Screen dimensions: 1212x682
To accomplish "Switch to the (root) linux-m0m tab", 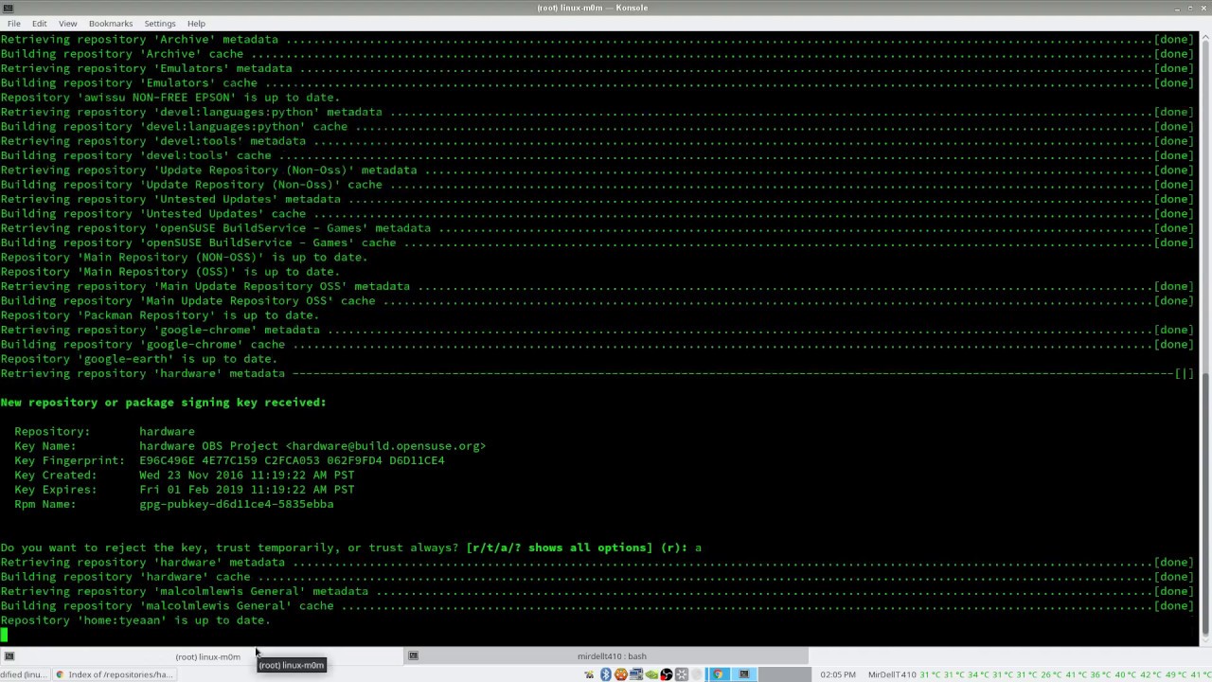I will point(202,656).
